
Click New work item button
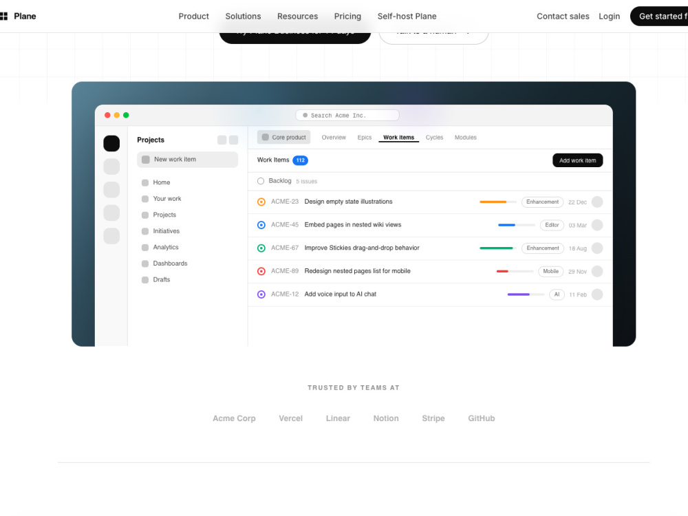coord(187,160)
